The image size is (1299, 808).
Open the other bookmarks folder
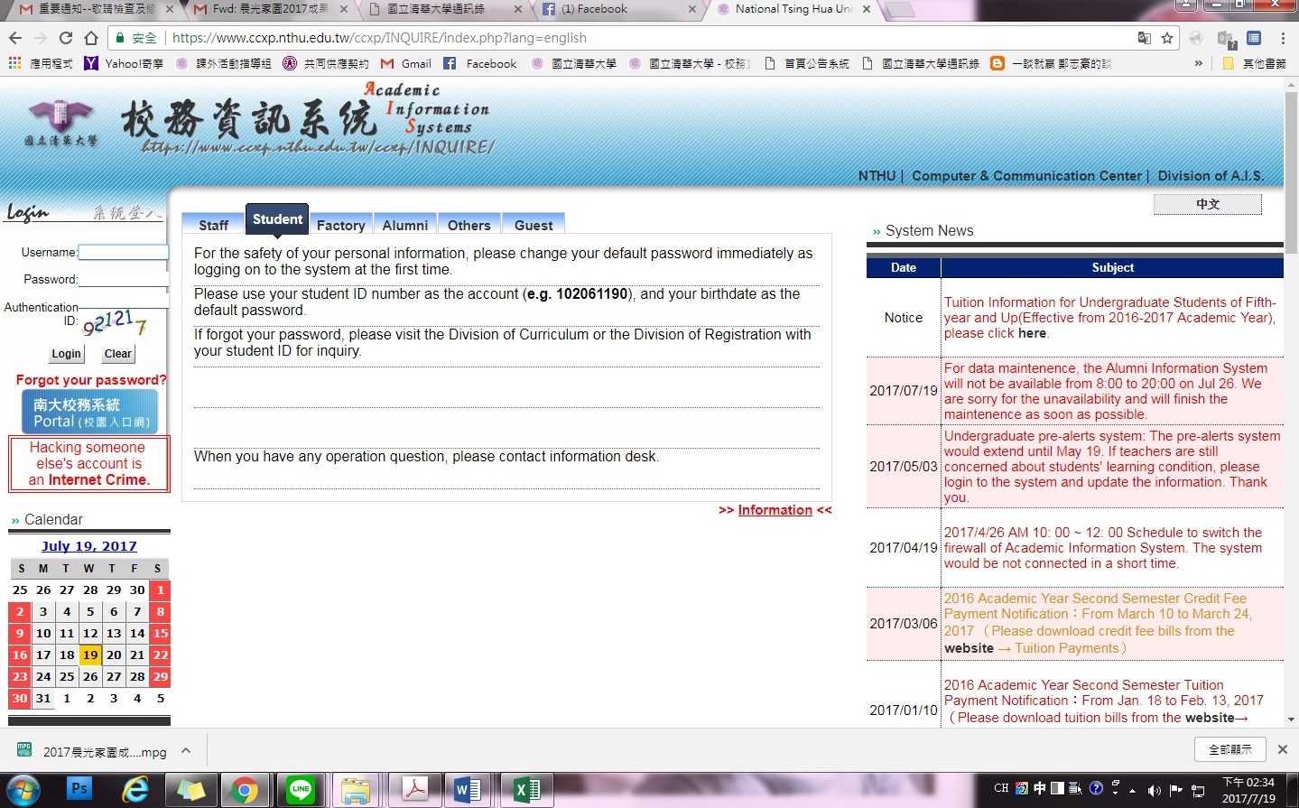[1254, 63]
